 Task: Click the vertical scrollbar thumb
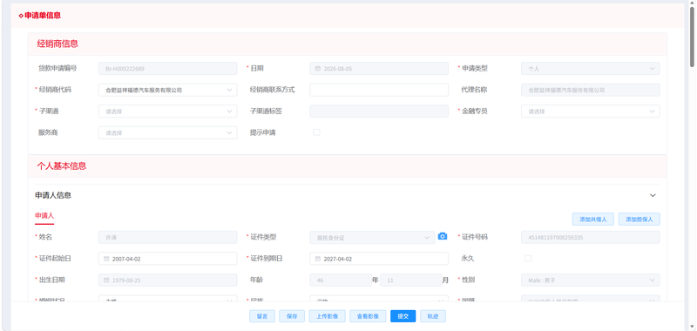pos(692,37)
